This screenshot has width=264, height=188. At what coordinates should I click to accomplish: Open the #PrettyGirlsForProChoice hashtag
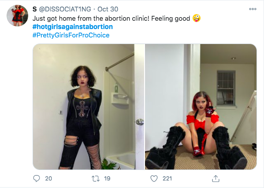(71, 35)
